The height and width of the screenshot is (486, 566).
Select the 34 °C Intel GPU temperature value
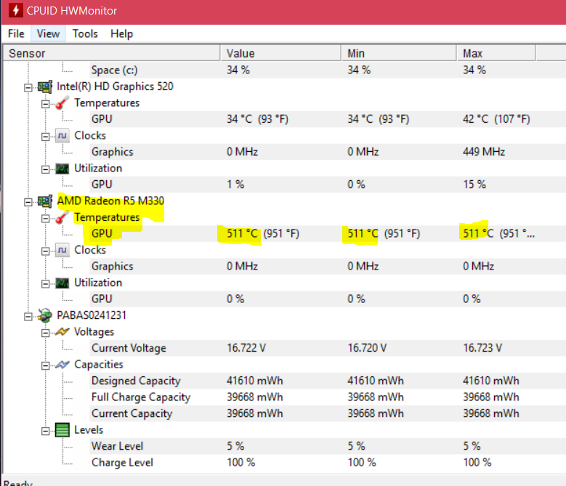tap(257, 119)
